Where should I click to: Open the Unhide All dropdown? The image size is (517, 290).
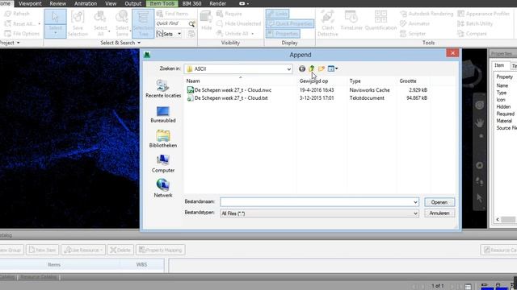point(235,34)
